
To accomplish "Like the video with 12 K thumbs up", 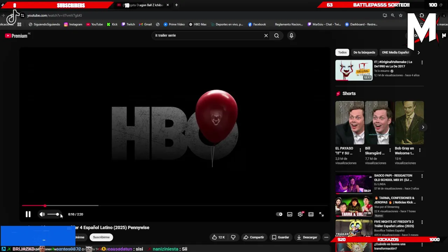I will click(218, 237).
